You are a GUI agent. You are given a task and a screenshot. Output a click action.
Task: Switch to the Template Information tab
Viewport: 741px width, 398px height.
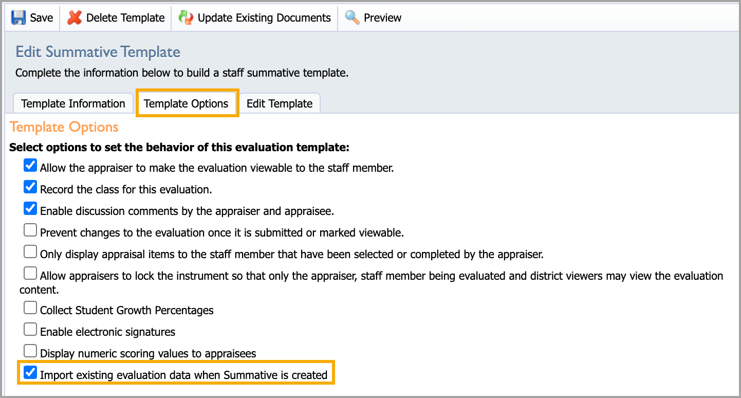pos(73,103)
